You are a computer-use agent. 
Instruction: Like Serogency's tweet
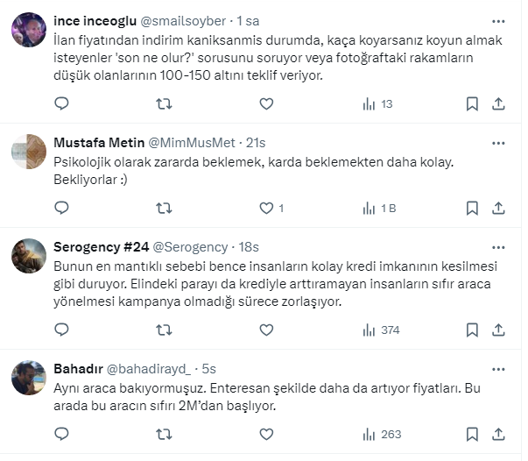[267, 330]
